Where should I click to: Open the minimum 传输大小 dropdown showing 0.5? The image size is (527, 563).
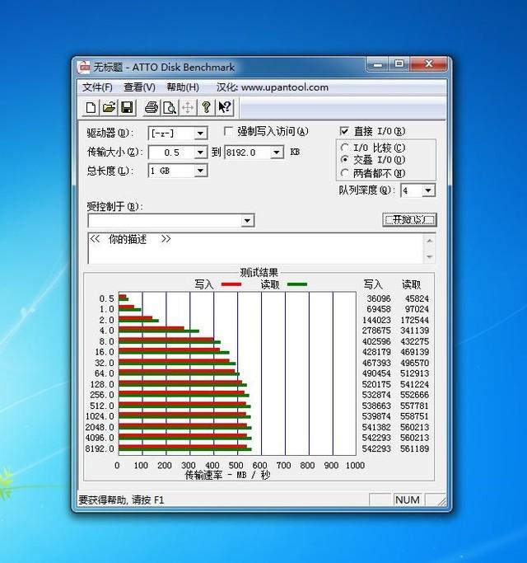201,152
